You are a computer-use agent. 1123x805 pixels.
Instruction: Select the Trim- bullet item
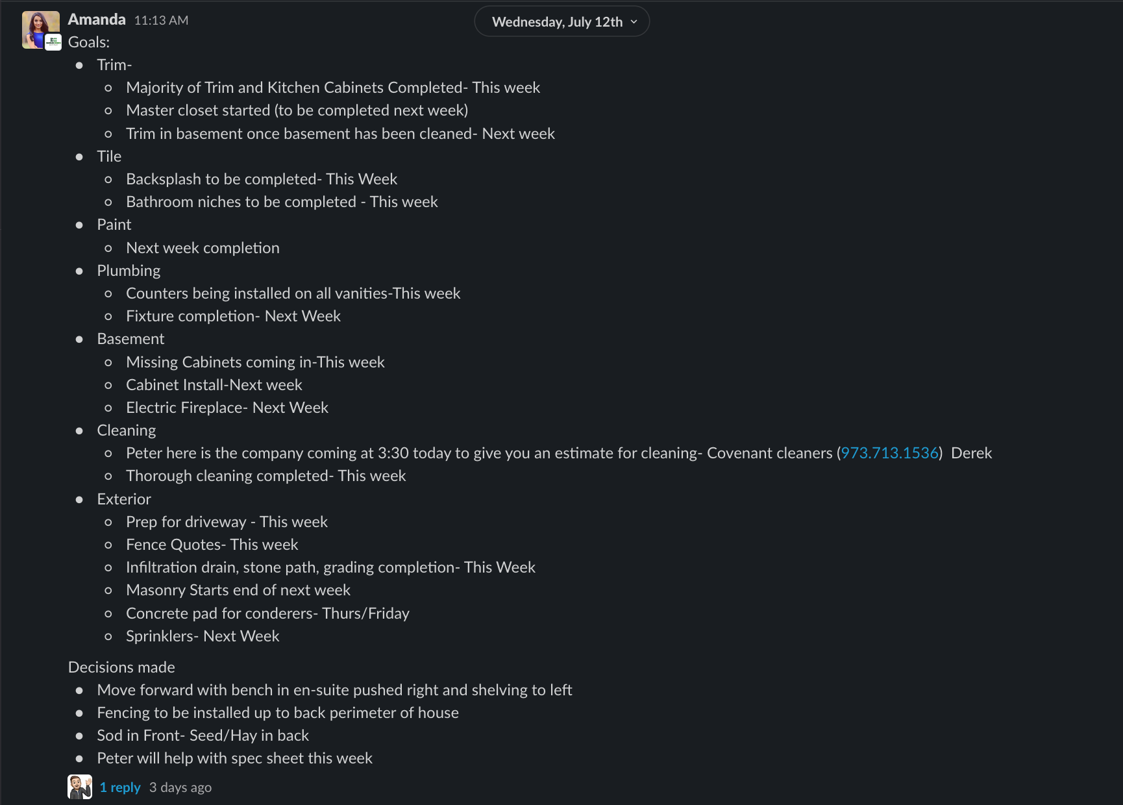pyautogui.click(x=114, y=65)
